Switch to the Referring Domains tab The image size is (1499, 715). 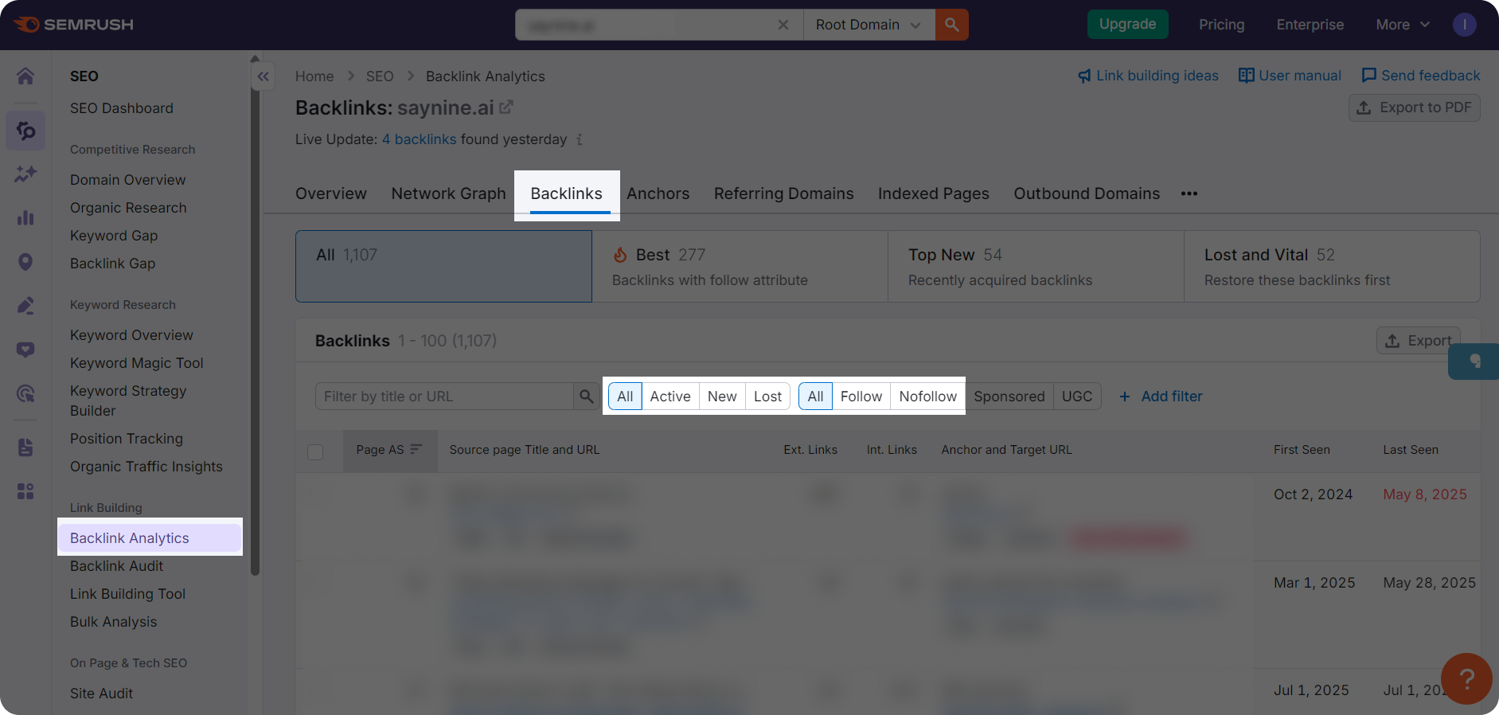coord(783,193)
